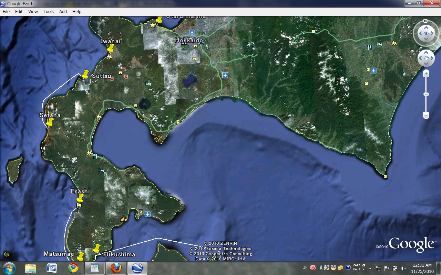Screen dimensions: 441x275
Task: Click the red icon right beside Suttsu label
Action: [112, 78]
